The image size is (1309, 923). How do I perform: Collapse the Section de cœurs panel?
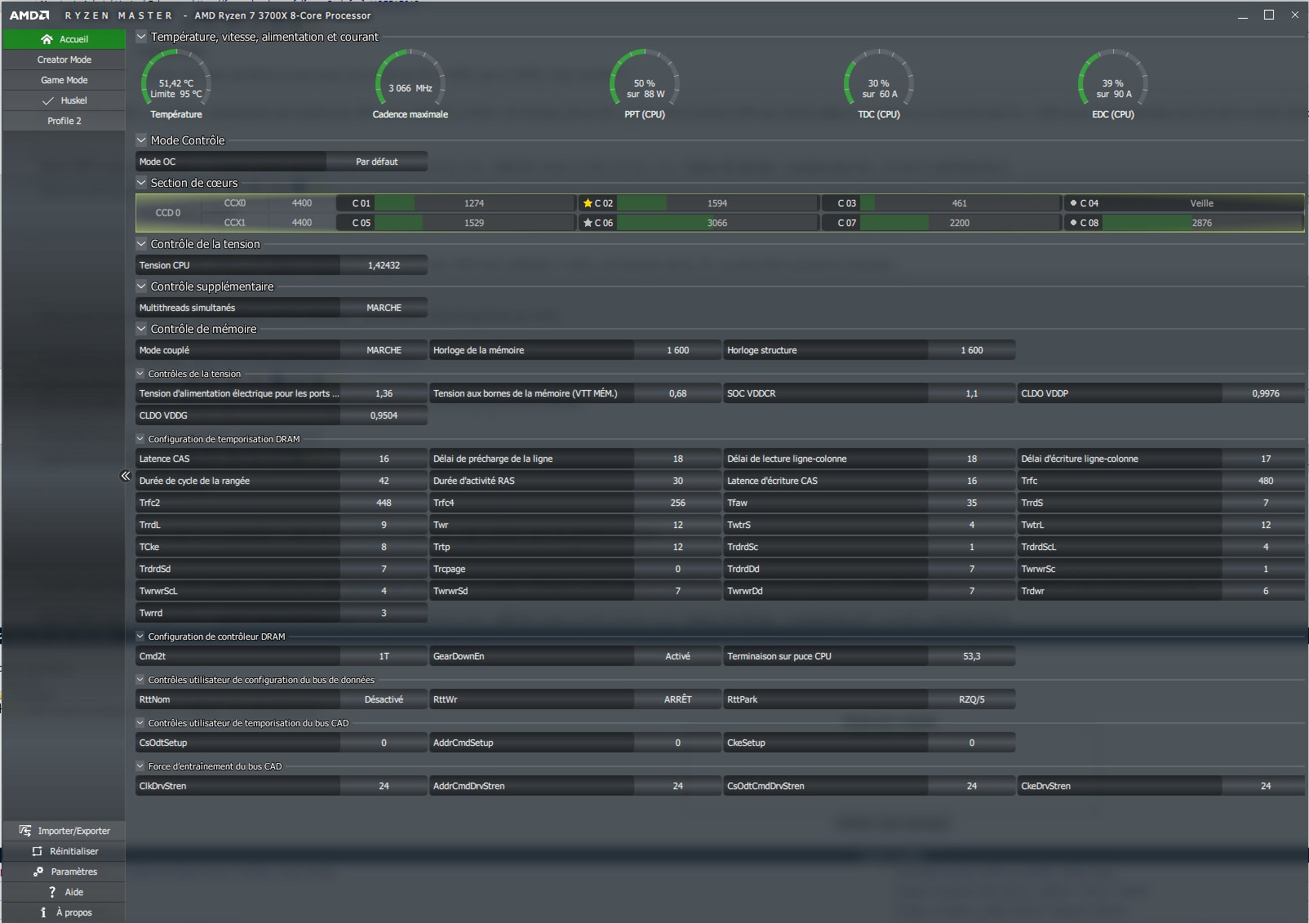(x=141, y=183)
